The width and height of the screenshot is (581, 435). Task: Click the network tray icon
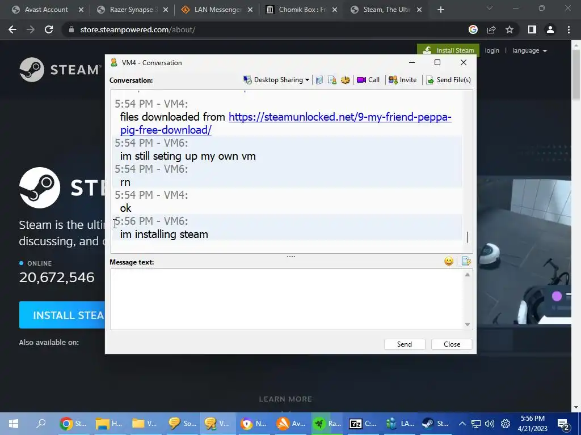[476, 424]
